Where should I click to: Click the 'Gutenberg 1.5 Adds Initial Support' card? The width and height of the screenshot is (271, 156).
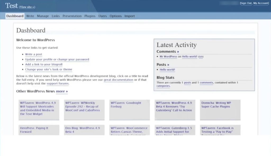tap(175, 130)
